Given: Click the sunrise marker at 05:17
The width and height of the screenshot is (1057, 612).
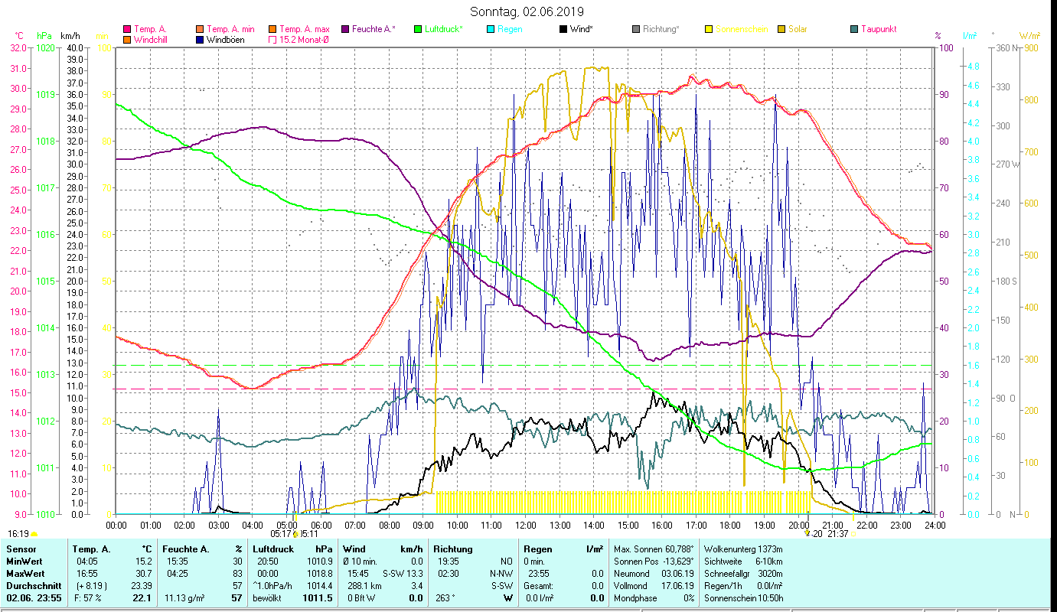Looking at the screenshot, I should point(295,534).
